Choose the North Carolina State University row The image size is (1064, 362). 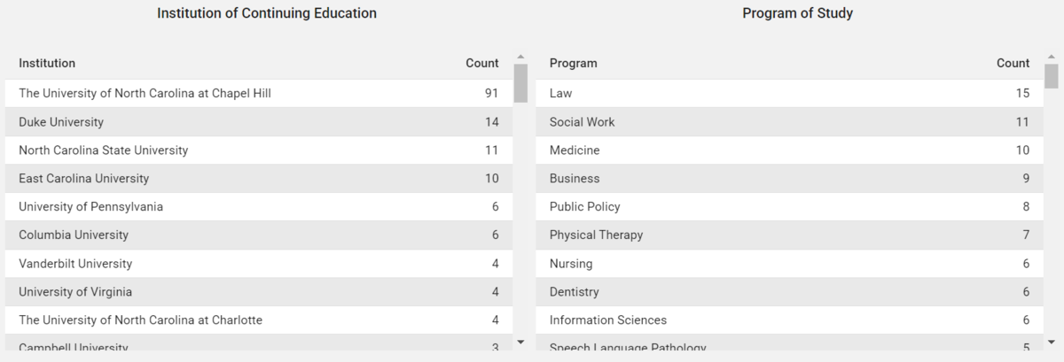(x=259, y=150)
